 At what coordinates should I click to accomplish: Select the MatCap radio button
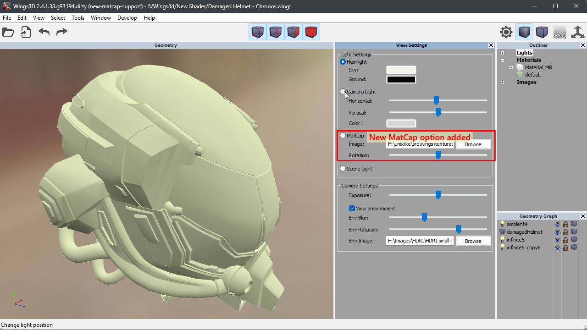(x=343, y=136)
